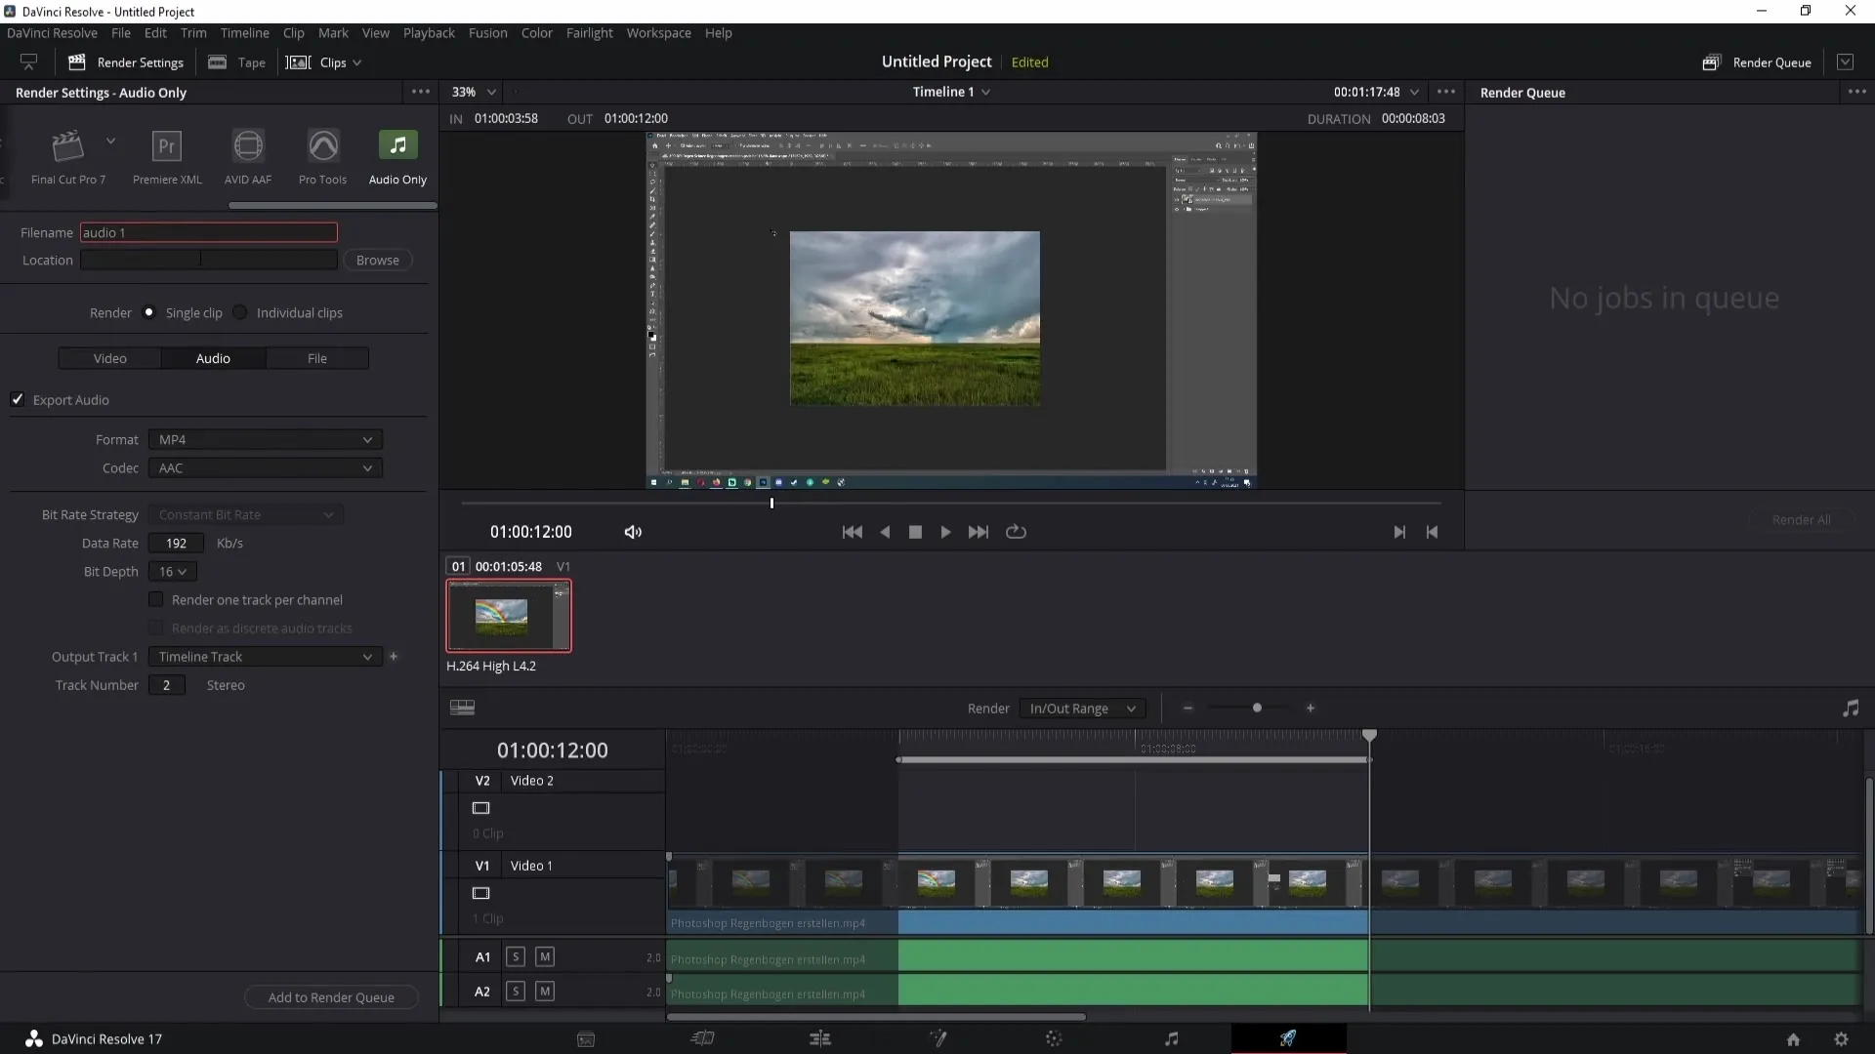Choose the Pro Tools render preset

322,156
